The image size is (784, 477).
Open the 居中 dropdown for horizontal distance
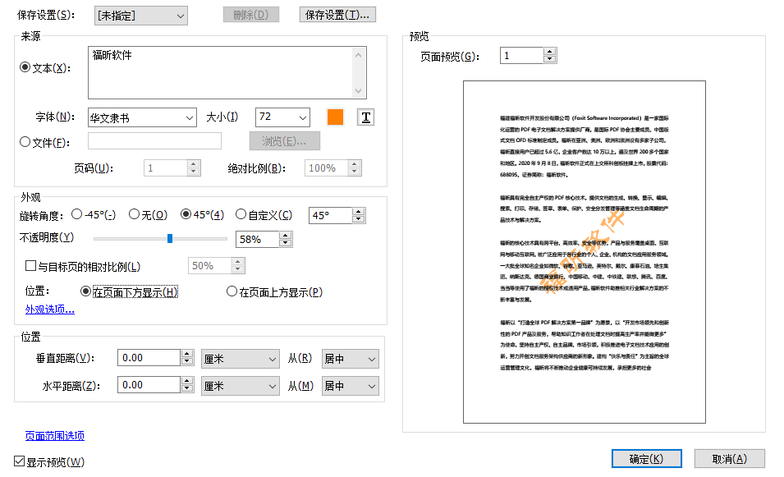pyautogui.click(x=350, y=385)
